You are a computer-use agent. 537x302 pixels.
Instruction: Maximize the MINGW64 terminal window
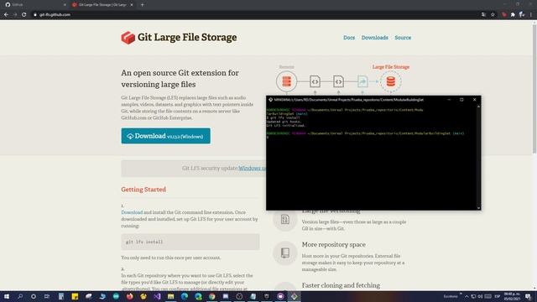461,100
